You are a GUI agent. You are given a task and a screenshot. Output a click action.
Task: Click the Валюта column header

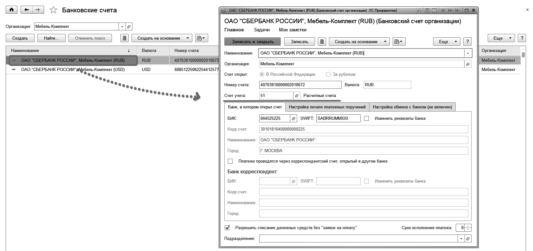pos(153,51)
